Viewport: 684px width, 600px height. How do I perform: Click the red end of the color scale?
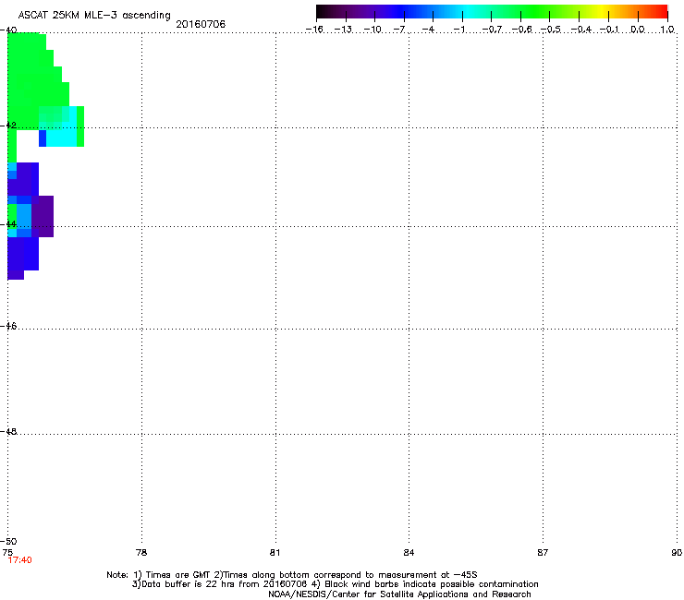(x=660, y=11)
